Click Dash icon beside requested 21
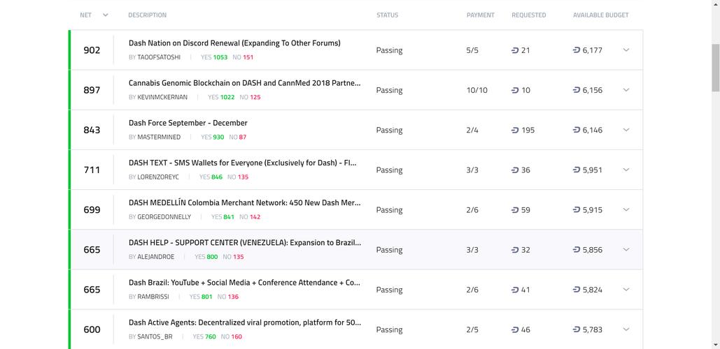Screen dimensions: 720x349 coord(515,50)
